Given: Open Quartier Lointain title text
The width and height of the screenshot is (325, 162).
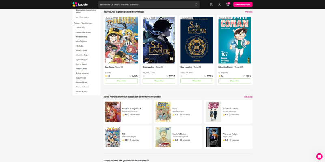Looking at the screenshot, I should 230,109.
